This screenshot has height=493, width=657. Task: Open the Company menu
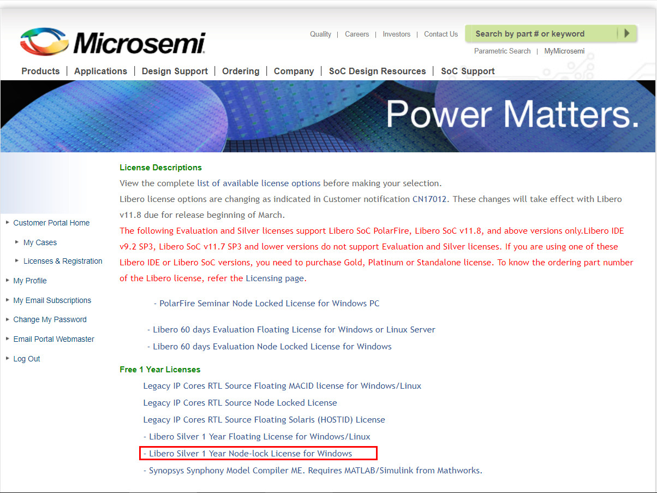pyautogui.click(x=294, y=71)
